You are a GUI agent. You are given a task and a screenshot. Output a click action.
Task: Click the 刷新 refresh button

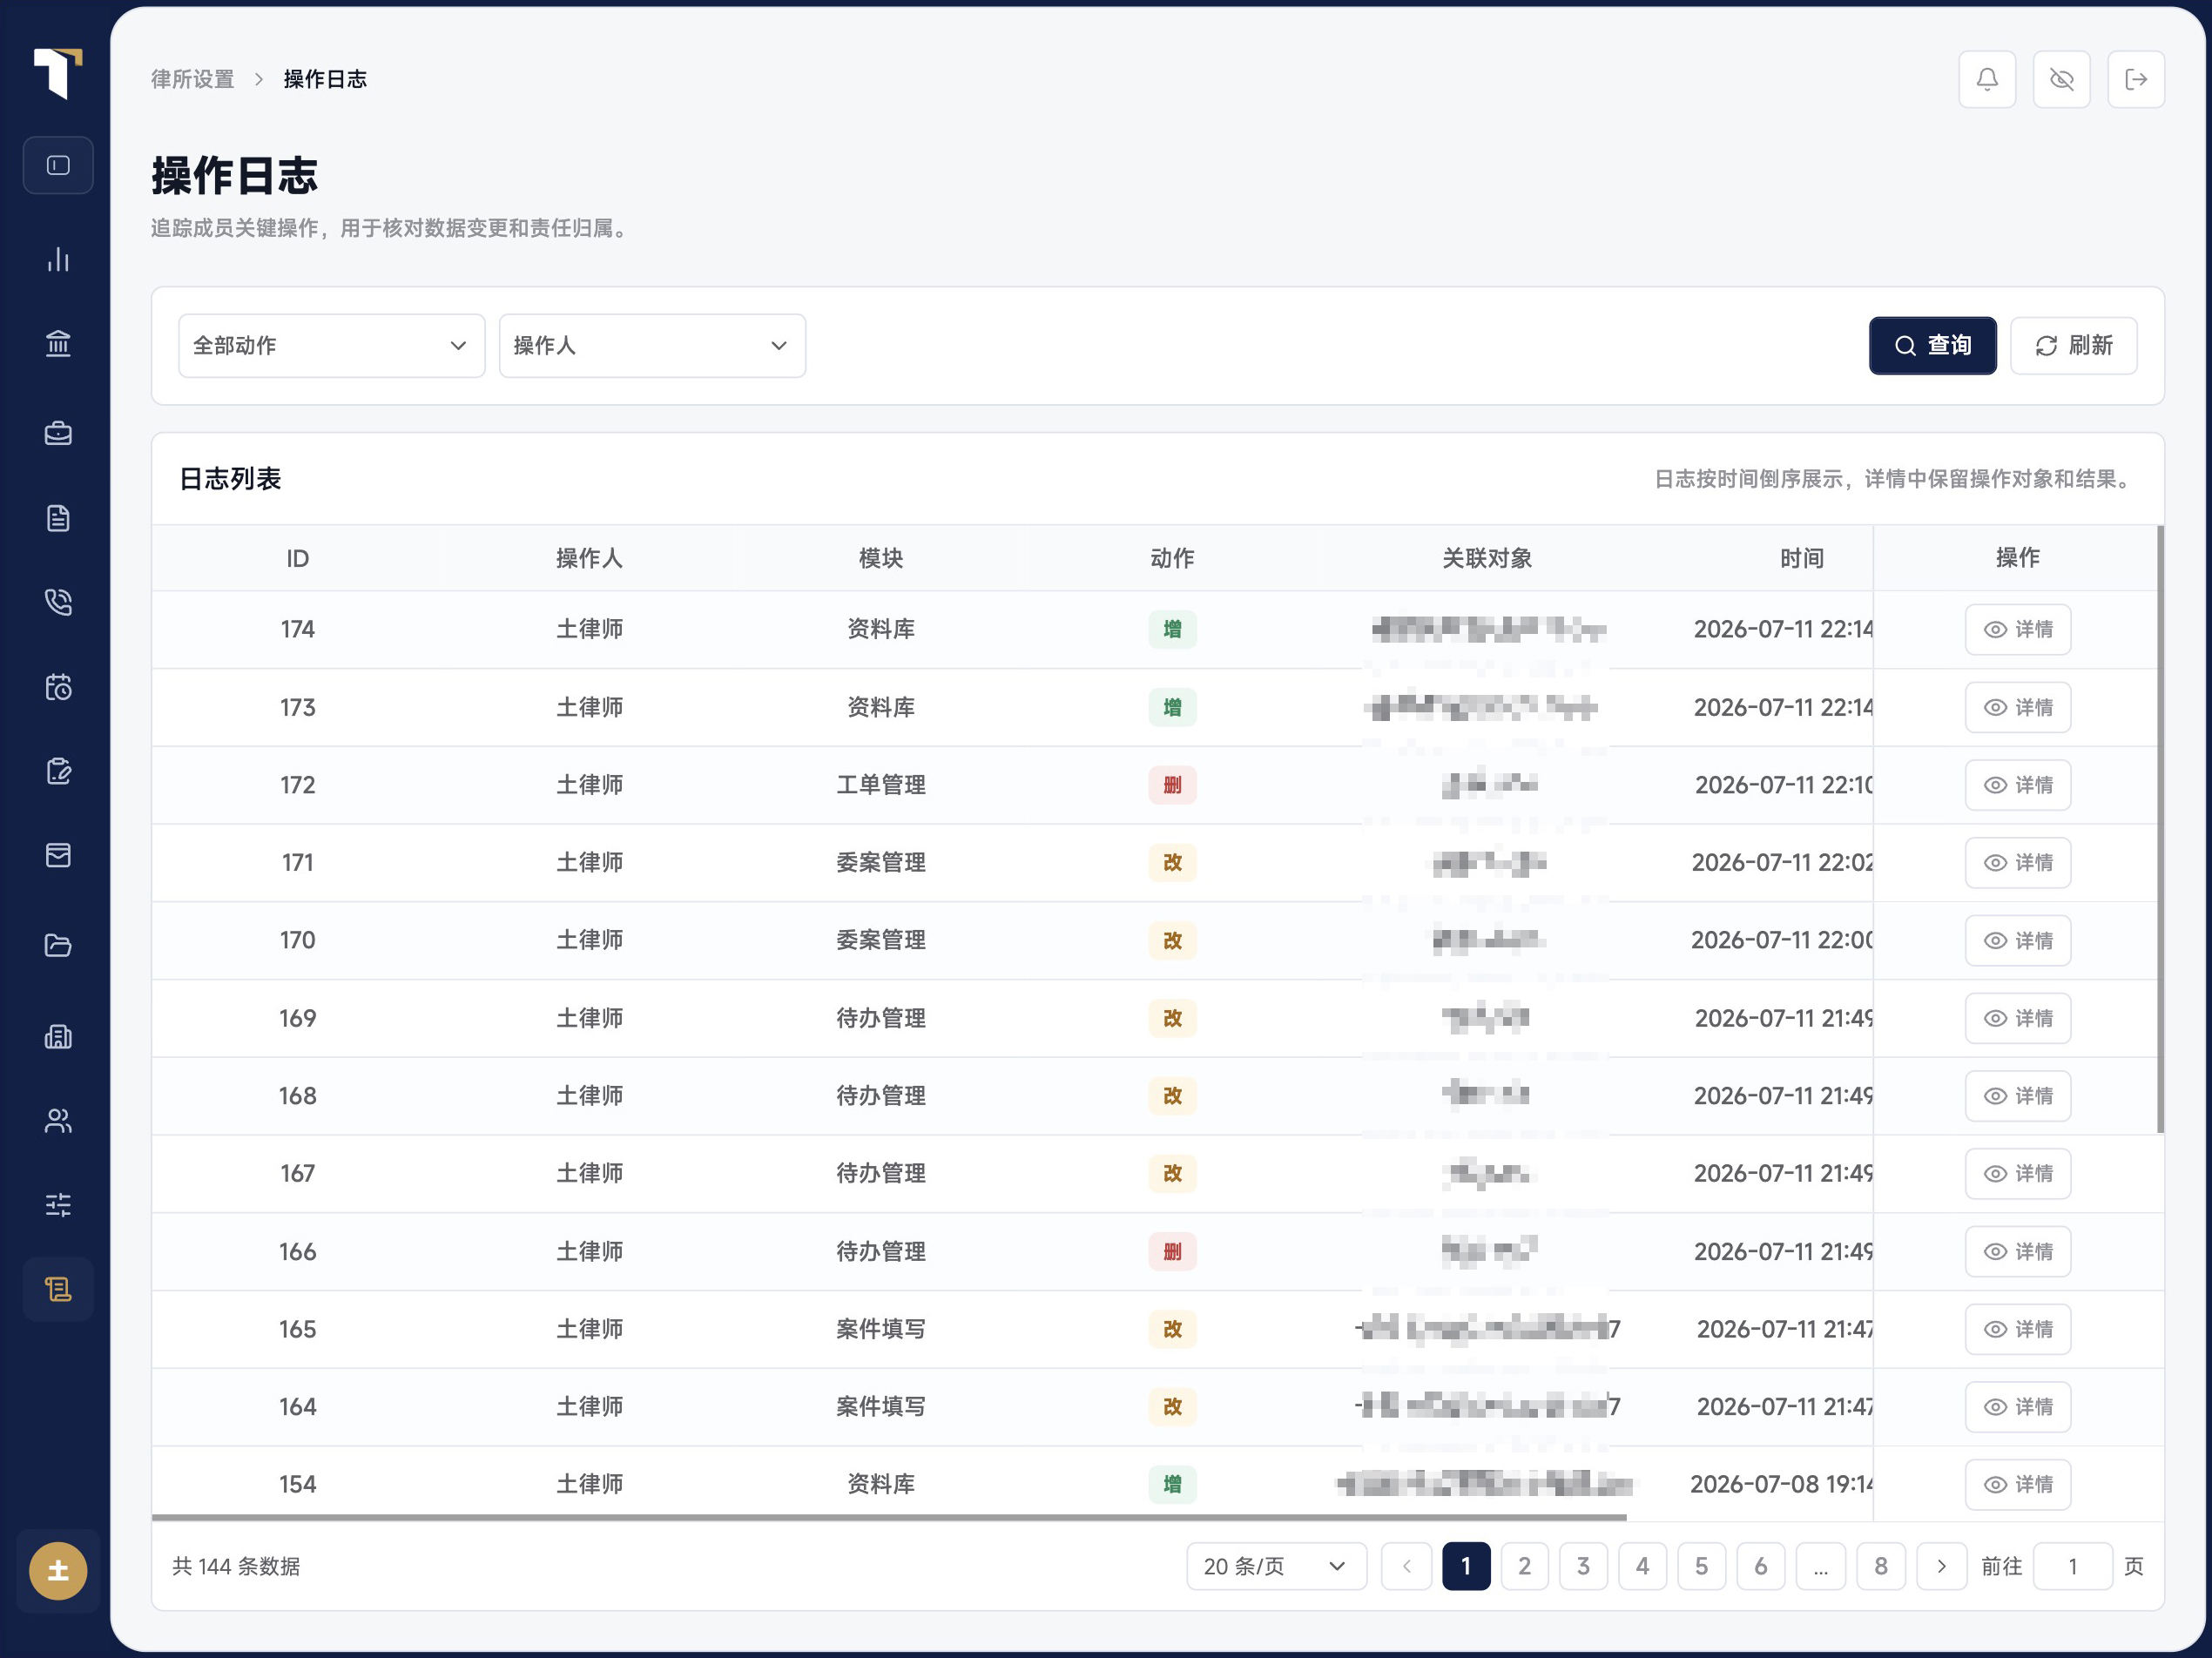tap(2073, 346)
